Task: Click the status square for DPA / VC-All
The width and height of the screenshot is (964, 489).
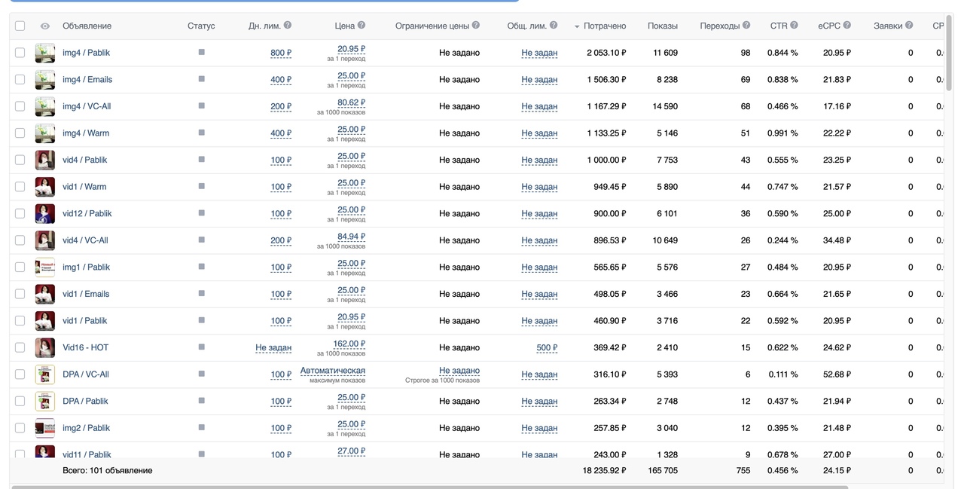Action: [x=201, y=374]
